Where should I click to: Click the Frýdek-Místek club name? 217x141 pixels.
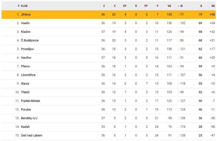coord(31,101)
